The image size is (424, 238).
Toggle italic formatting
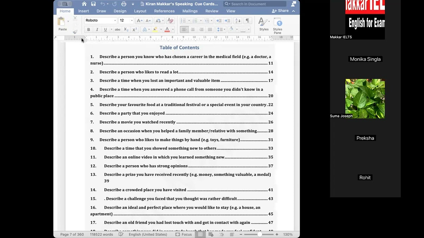(97, 30)
